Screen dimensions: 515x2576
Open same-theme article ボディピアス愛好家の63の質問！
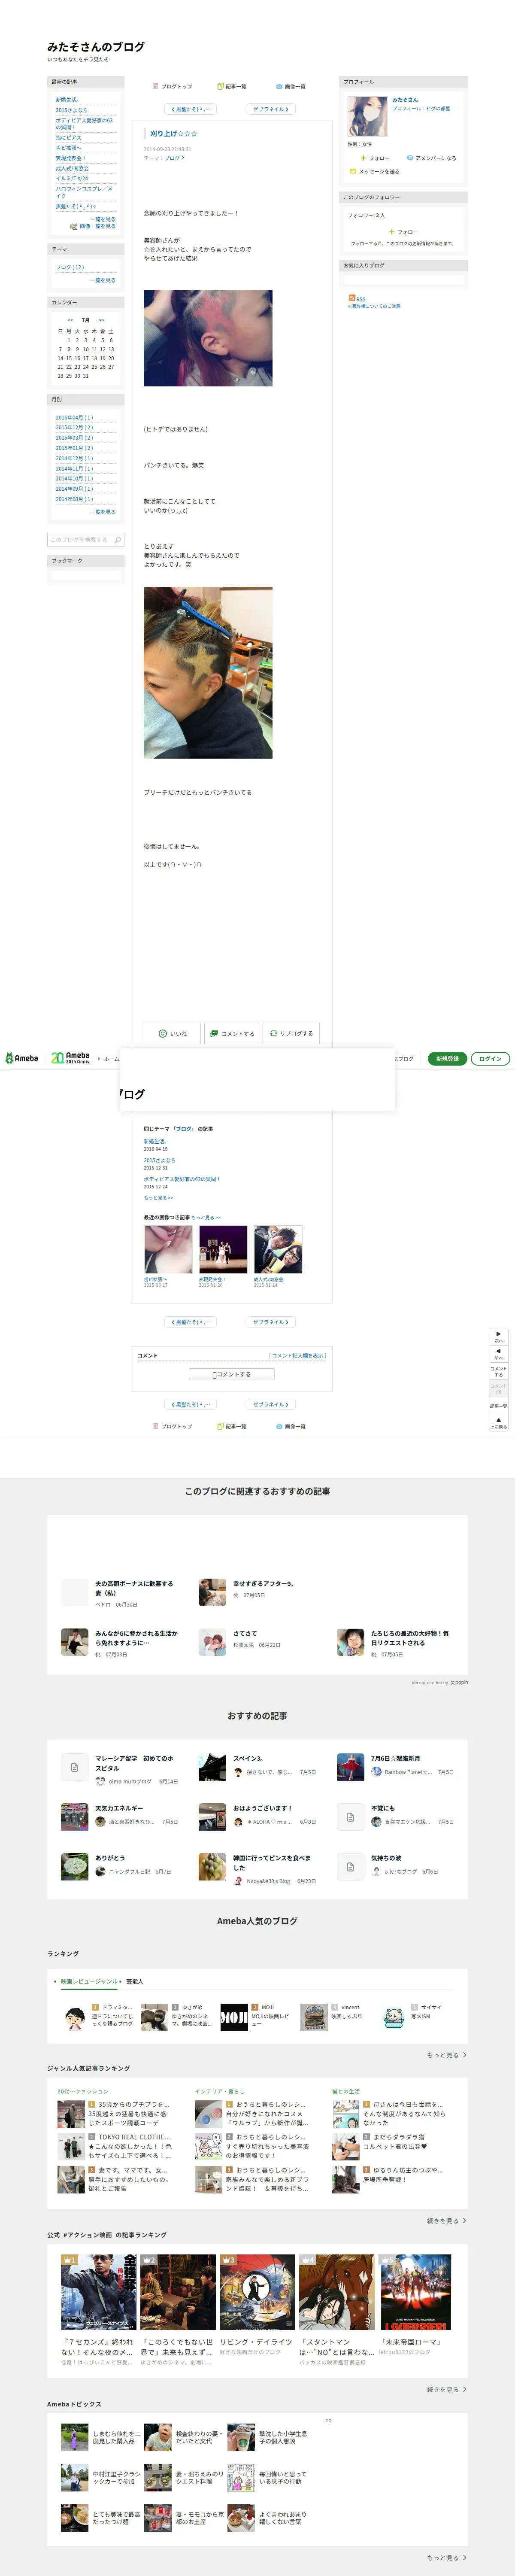coord(181,1179)
